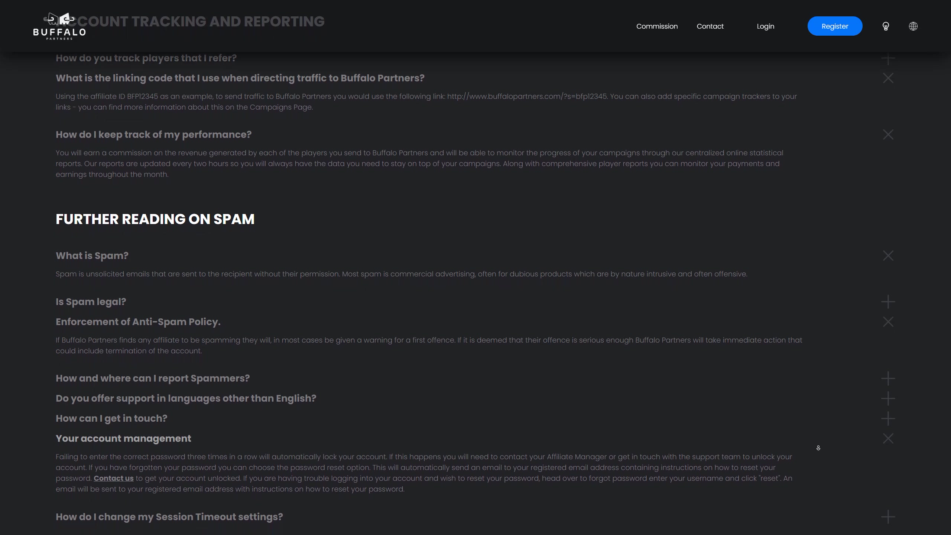
Task: Toggle the light bulb theme icon
Action: click(x=886, y=26)
